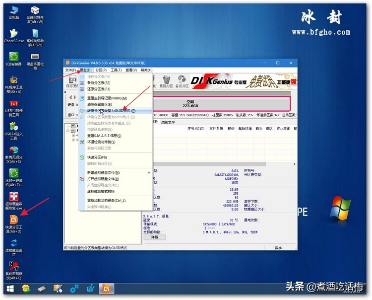Open the 工具(T) menu
372x300 pixels.
116,70
